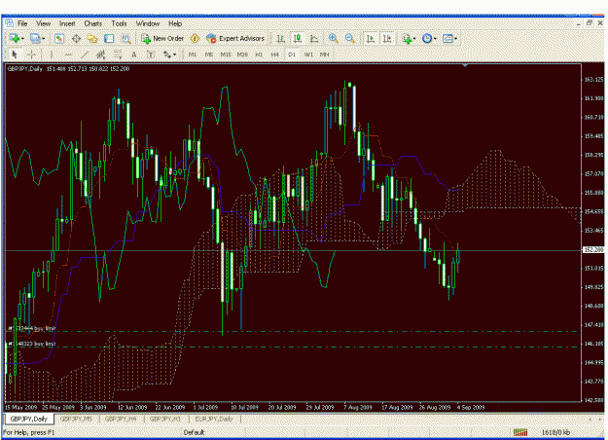The width and height of the screenshot is (608, 440).
Task: Select the GBPJPY,Daily chart tab
Action: tap(28, 419)
